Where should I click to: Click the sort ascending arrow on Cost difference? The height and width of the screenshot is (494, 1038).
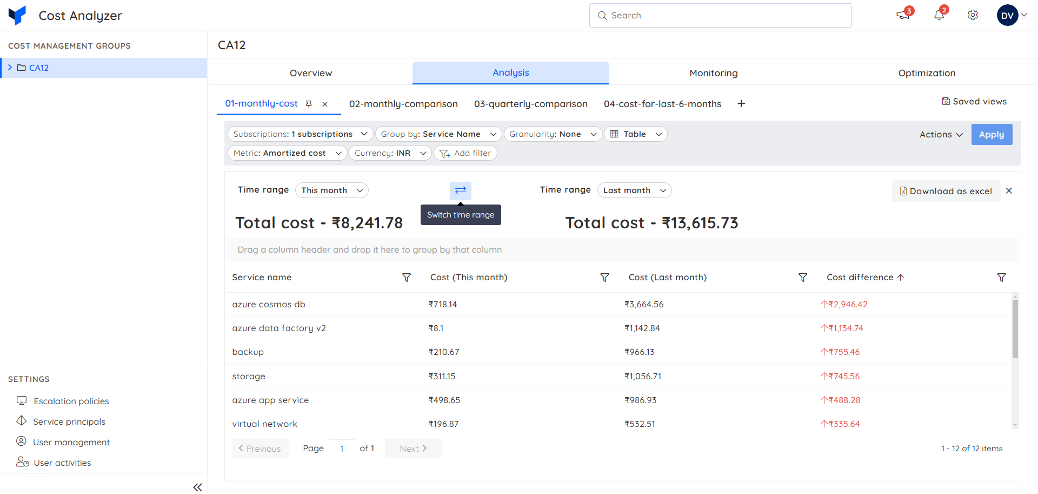901,278
